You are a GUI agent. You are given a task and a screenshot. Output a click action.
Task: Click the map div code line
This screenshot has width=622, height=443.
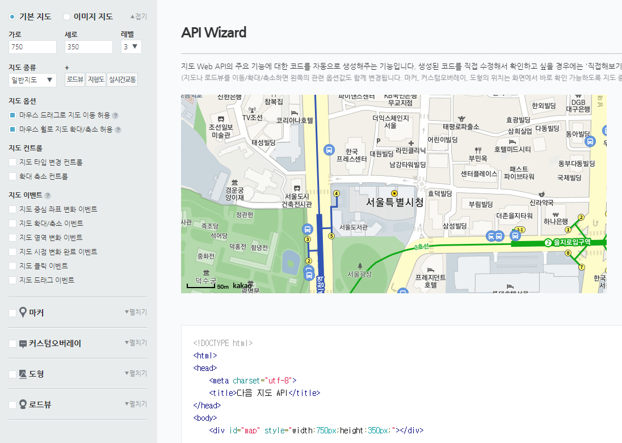[316, 431]
